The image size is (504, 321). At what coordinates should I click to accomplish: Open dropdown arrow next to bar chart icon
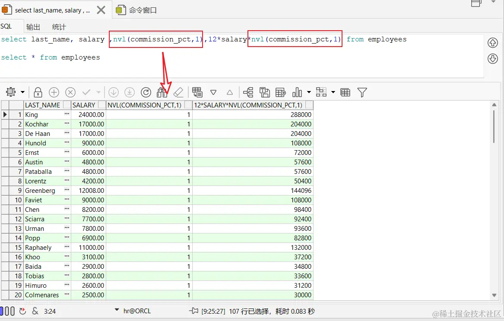coord(309,92)
